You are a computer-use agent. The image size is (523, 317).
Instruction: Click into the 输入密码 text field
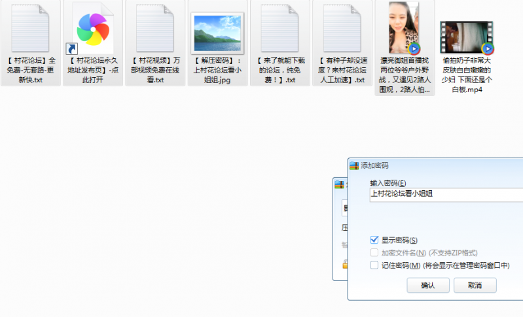(445, 193)
